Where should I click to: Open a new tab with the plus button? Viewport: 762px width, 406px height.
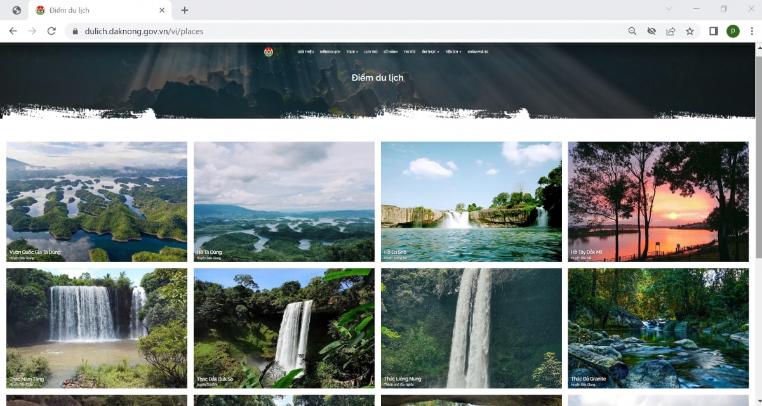pos(184,10)
